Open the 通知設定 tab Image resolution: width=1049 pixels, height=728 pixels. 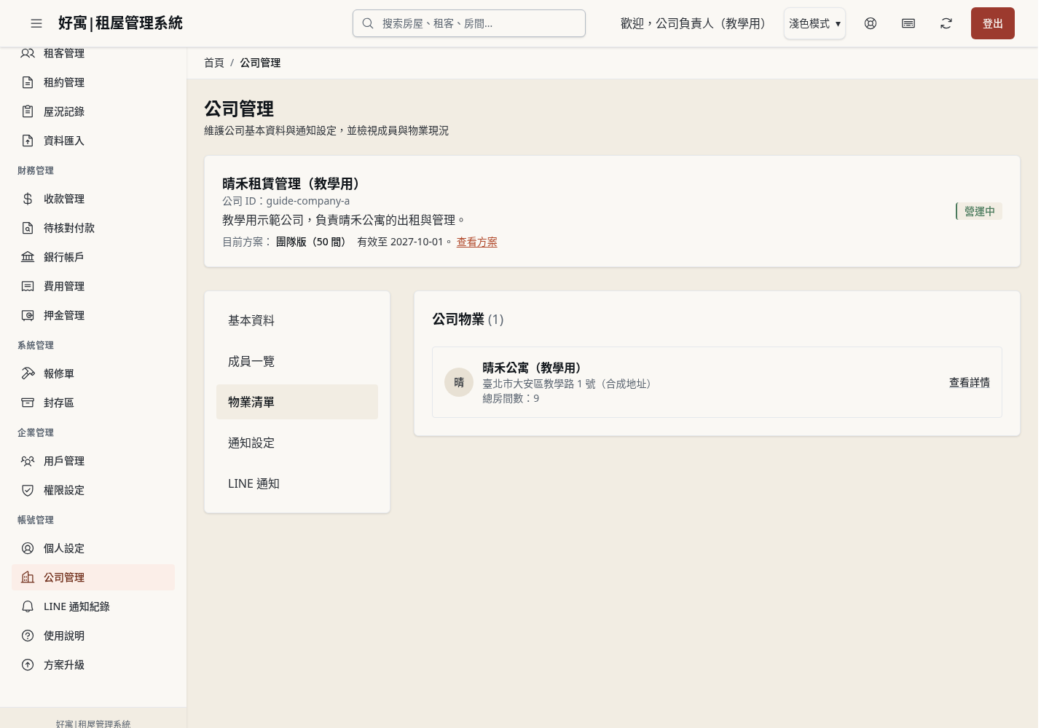click(297, 443)
